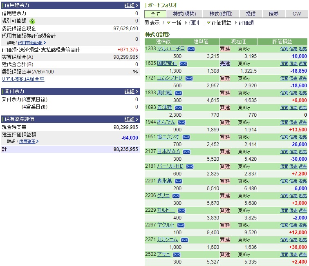Screen dimensions: 309x266
Task: Open the 信用建玉 detail link
Action: (27, 142)
